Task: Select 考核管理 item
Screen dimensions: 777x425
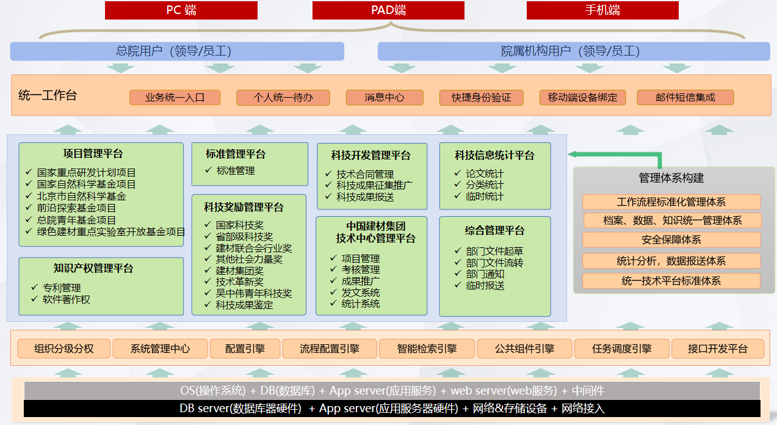Action: tap(361, 269)
